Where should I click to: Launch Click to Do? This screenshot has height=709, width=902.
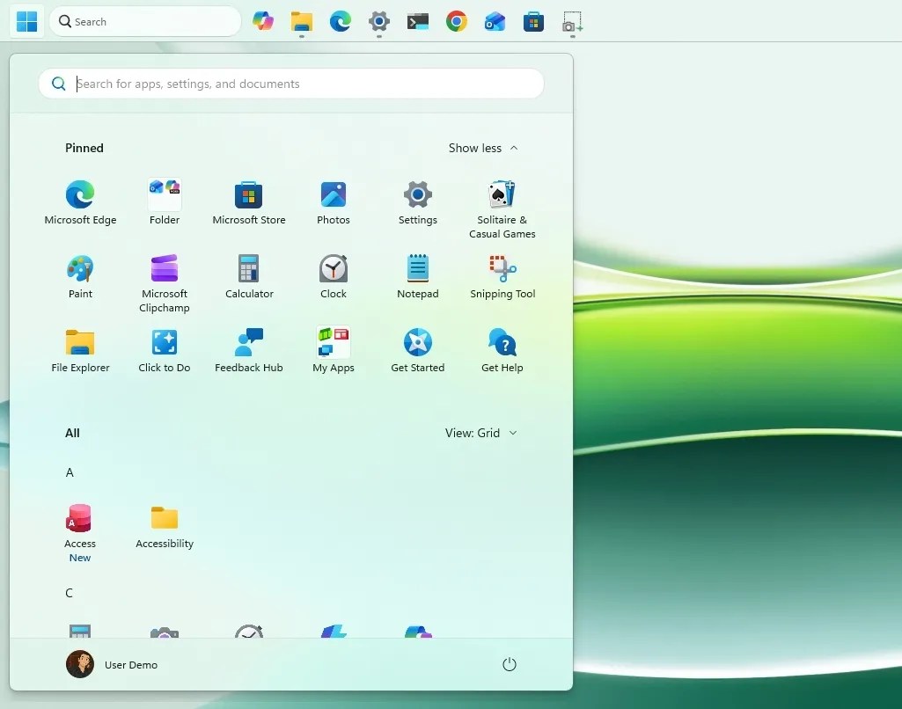pos(165,351)
